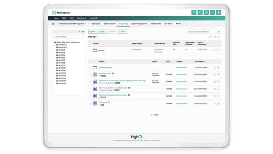
Task: Open the Legal Hub menu dropdown
Action: click(94, 18)
